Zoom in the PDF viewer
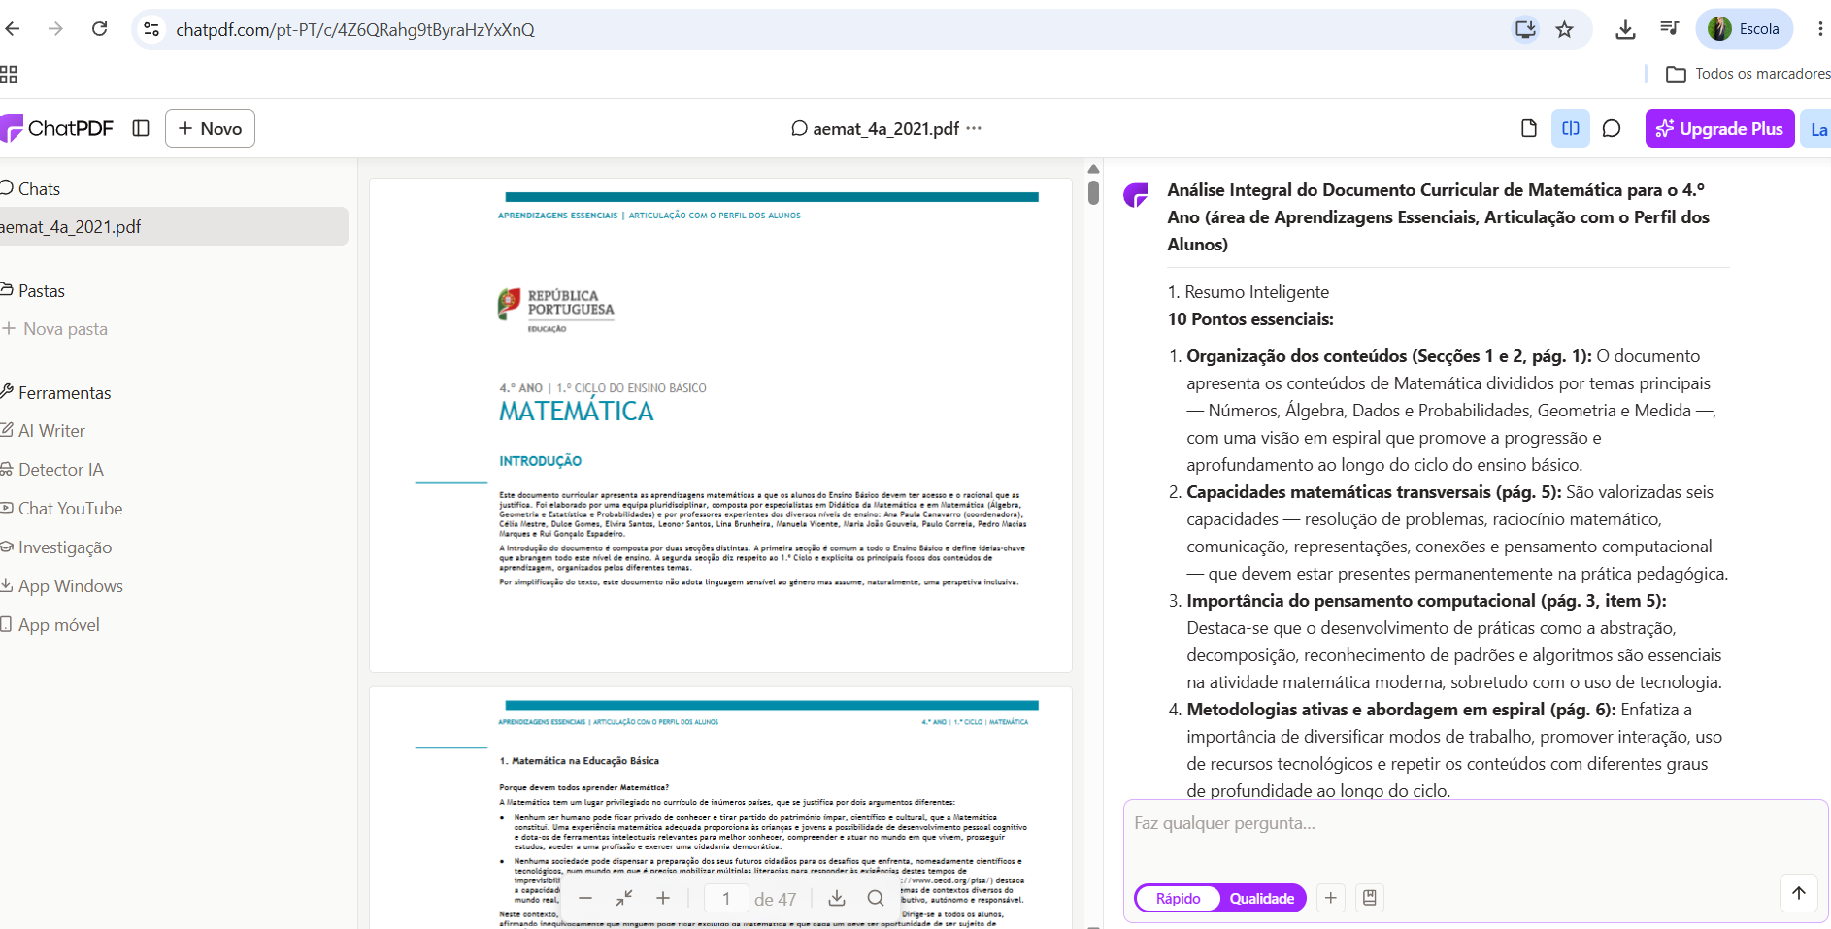The width and height of the screenshot is (1831, 929). click(x=663, y=899)
